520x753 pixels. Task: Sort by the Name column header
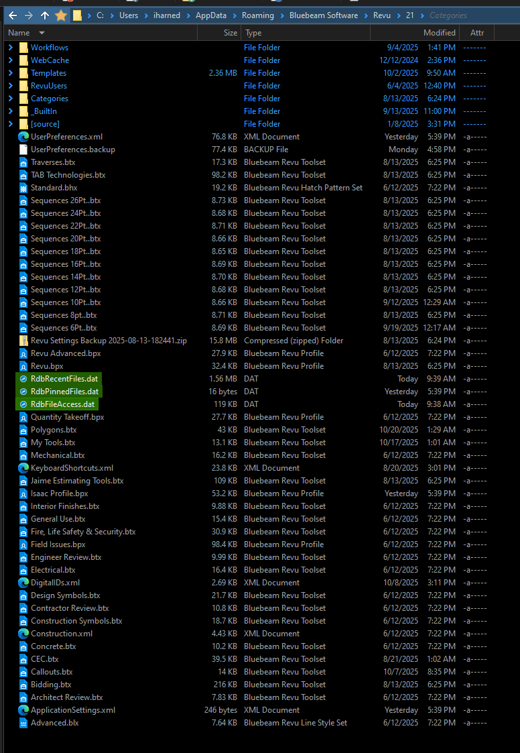coord(19,33)
